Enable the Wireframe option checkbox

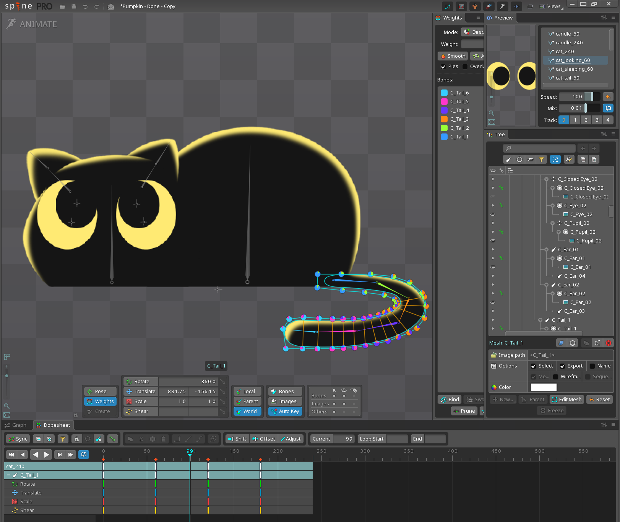click(x=556, y=377)
